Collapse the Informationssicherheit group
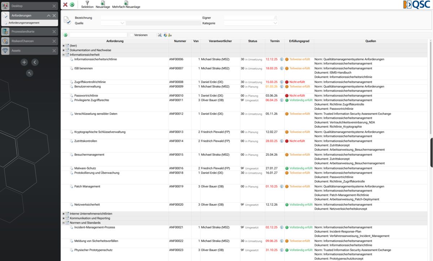The image size is (433, 261). click(64, 55)
